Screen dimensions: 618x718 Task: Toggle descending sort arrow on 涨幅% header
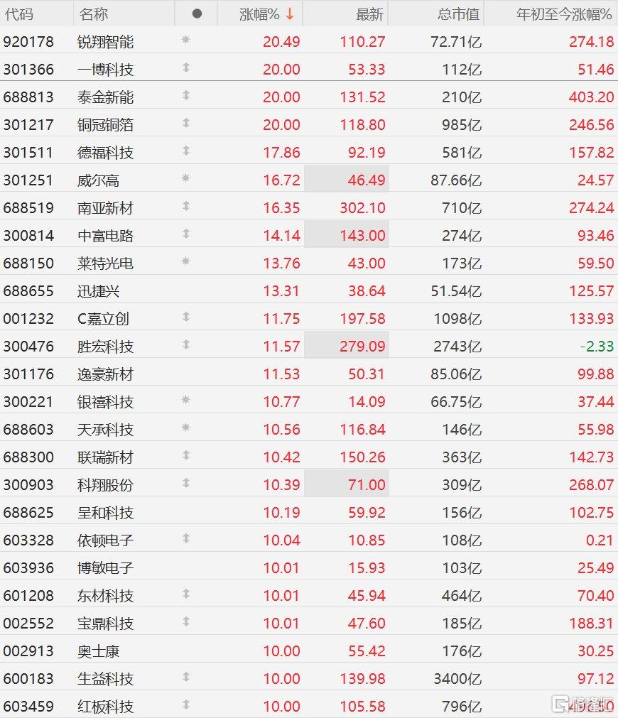tap(290, 14)
